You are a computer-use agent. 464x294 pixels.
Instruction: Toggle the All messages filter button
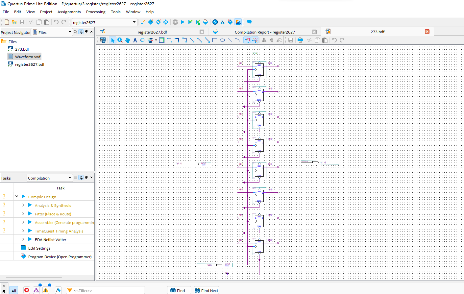(x=14, y=291)
